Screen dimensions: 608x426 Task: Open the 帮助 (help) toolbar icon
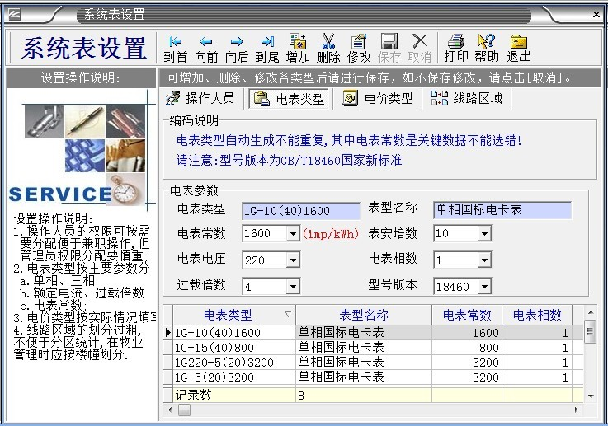coord(487,42)
